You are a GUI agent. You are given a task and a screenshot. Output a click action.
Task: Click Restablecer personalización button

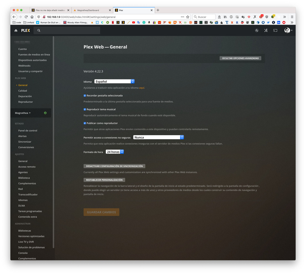point(104,180)
